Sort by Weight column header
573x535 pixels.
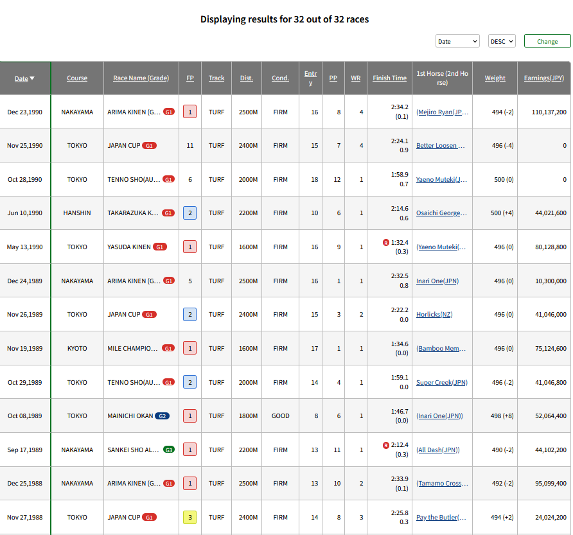(495, 78)
